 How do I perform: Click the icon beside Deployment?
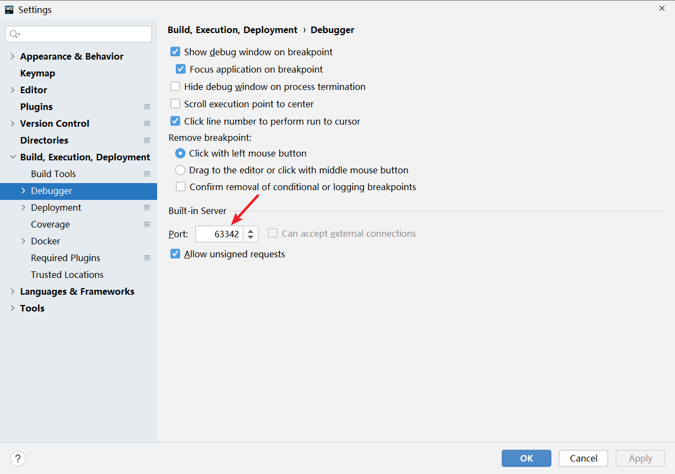pyautogui.click(x=147, y=207)
